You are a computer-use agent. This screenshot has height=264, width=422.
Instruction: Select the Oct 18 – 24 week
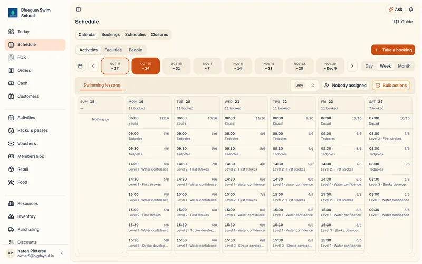[x=146, y=66]
